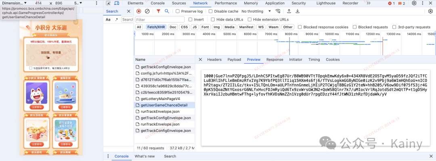The image size is (436, 161).
Task: Toggle match case Aa in search
Action: [108, 19]
